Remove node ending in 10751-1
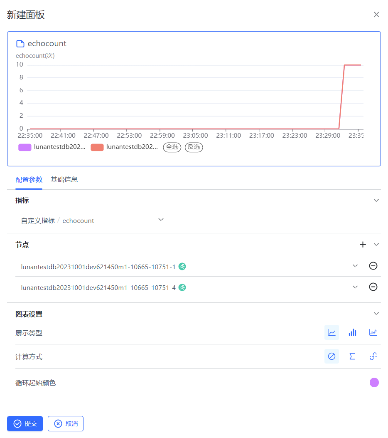 (x=373, y=266)
